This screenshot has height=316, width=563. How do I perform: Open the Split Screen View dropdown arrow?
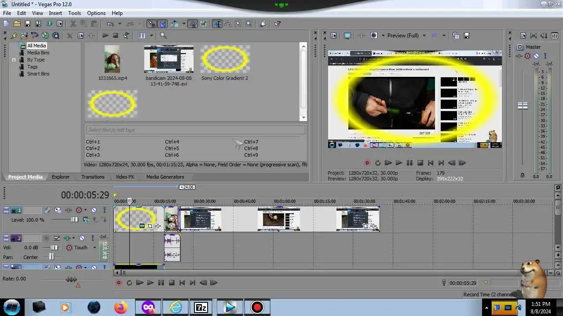(x=383, y=36)
